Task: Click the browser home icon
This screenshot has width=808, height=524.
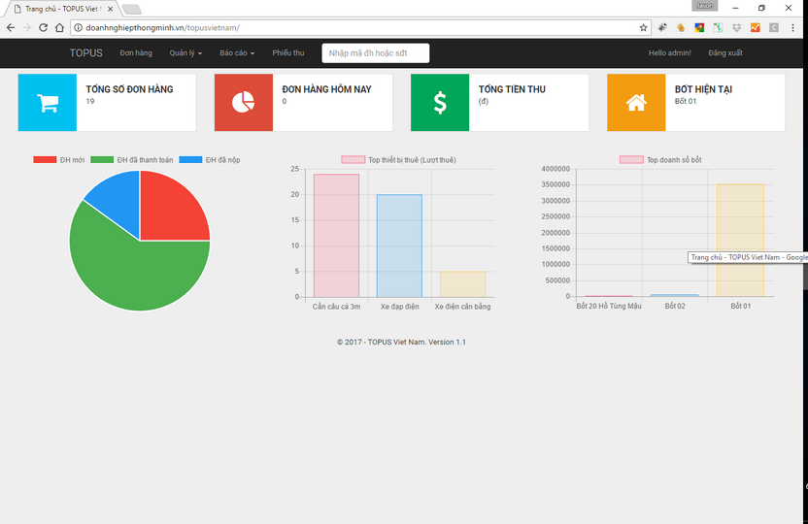Action: 60,28
